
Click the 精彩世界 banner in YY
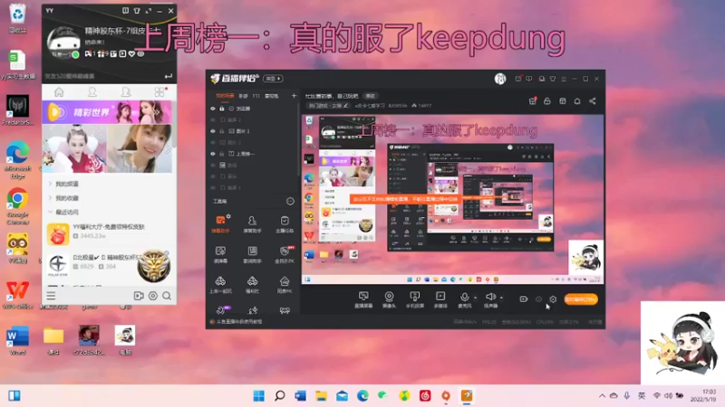(107, 112)
